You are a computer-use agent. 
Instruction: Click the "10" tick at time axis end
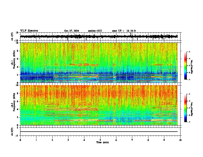pos(180,140)
